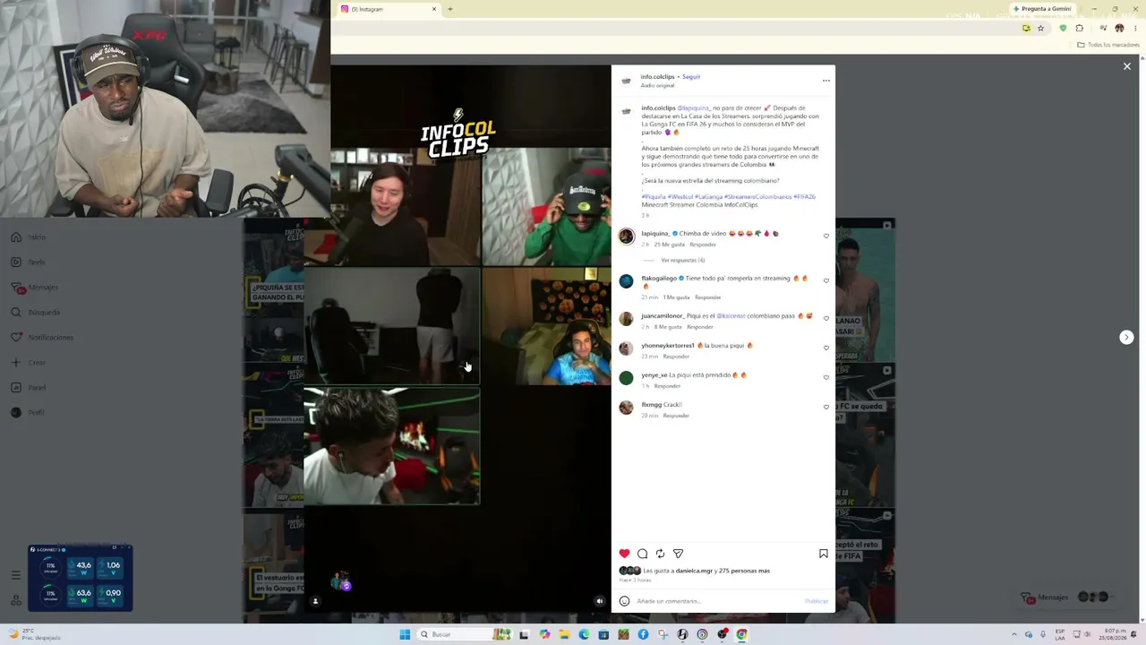Screen dimensions: 1146x645
Task: Reply to lapiquina_'s comment
Action: click(x=703, y=245)
